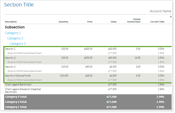The height and width of the screenshot is (113, 175).
Task: Select Security 4 (Mutual Fund) row
Action: (17, 76)
